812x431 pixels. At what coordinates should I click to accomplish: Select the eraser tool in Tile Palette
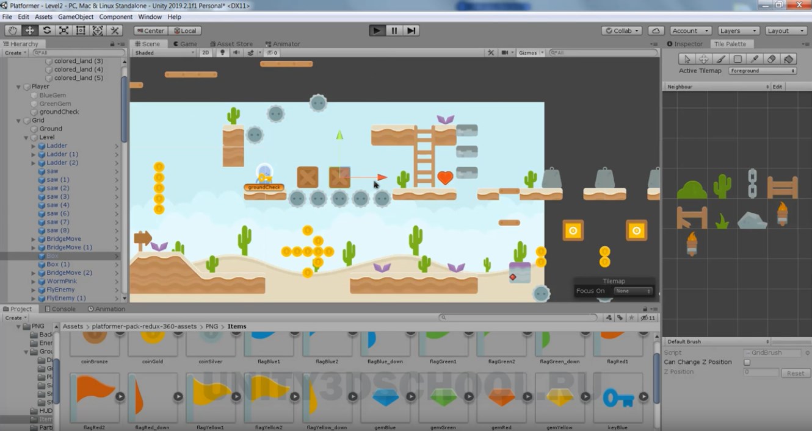click(x=771, y=59)
